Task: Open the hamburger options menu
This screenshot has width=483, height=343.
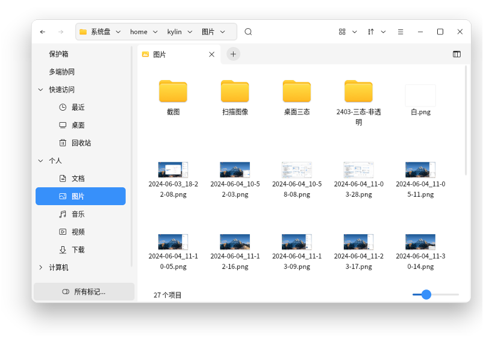Action: pyautogui.click(x=400, y=32)
